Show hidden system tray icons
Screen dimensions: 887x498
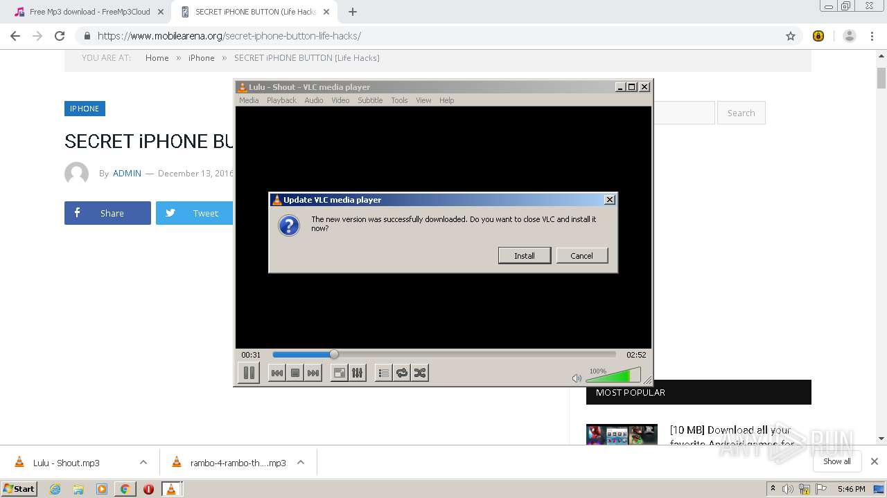click(773, 489)
